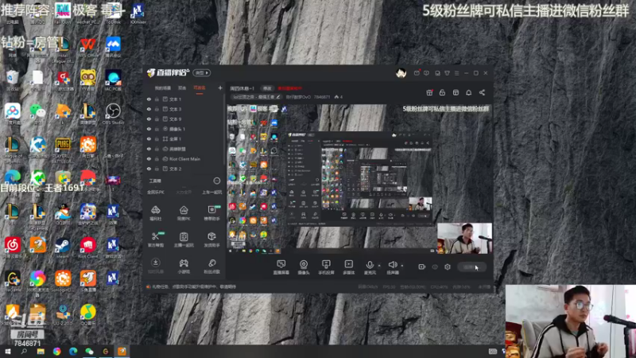Click the start streaming button
The image size is (636, 358).
click(471, 267)
